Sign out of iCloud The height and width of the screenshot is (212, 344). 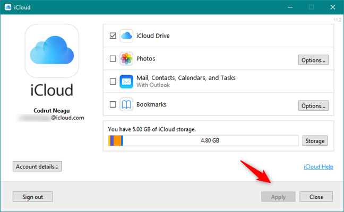coord(33,197)
